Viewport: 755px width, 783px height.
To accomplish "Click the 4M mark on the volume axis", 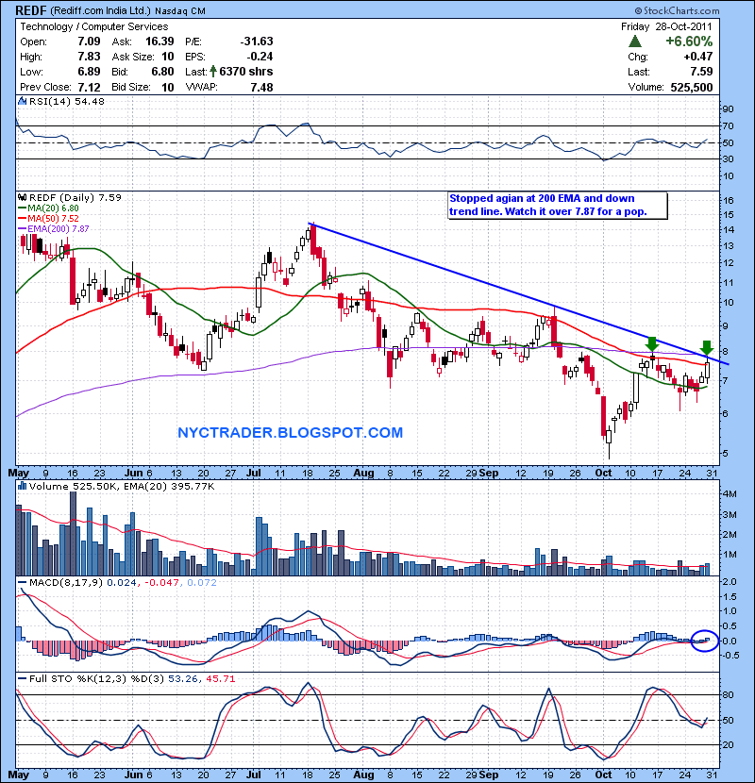I will [x=730, y=494].
